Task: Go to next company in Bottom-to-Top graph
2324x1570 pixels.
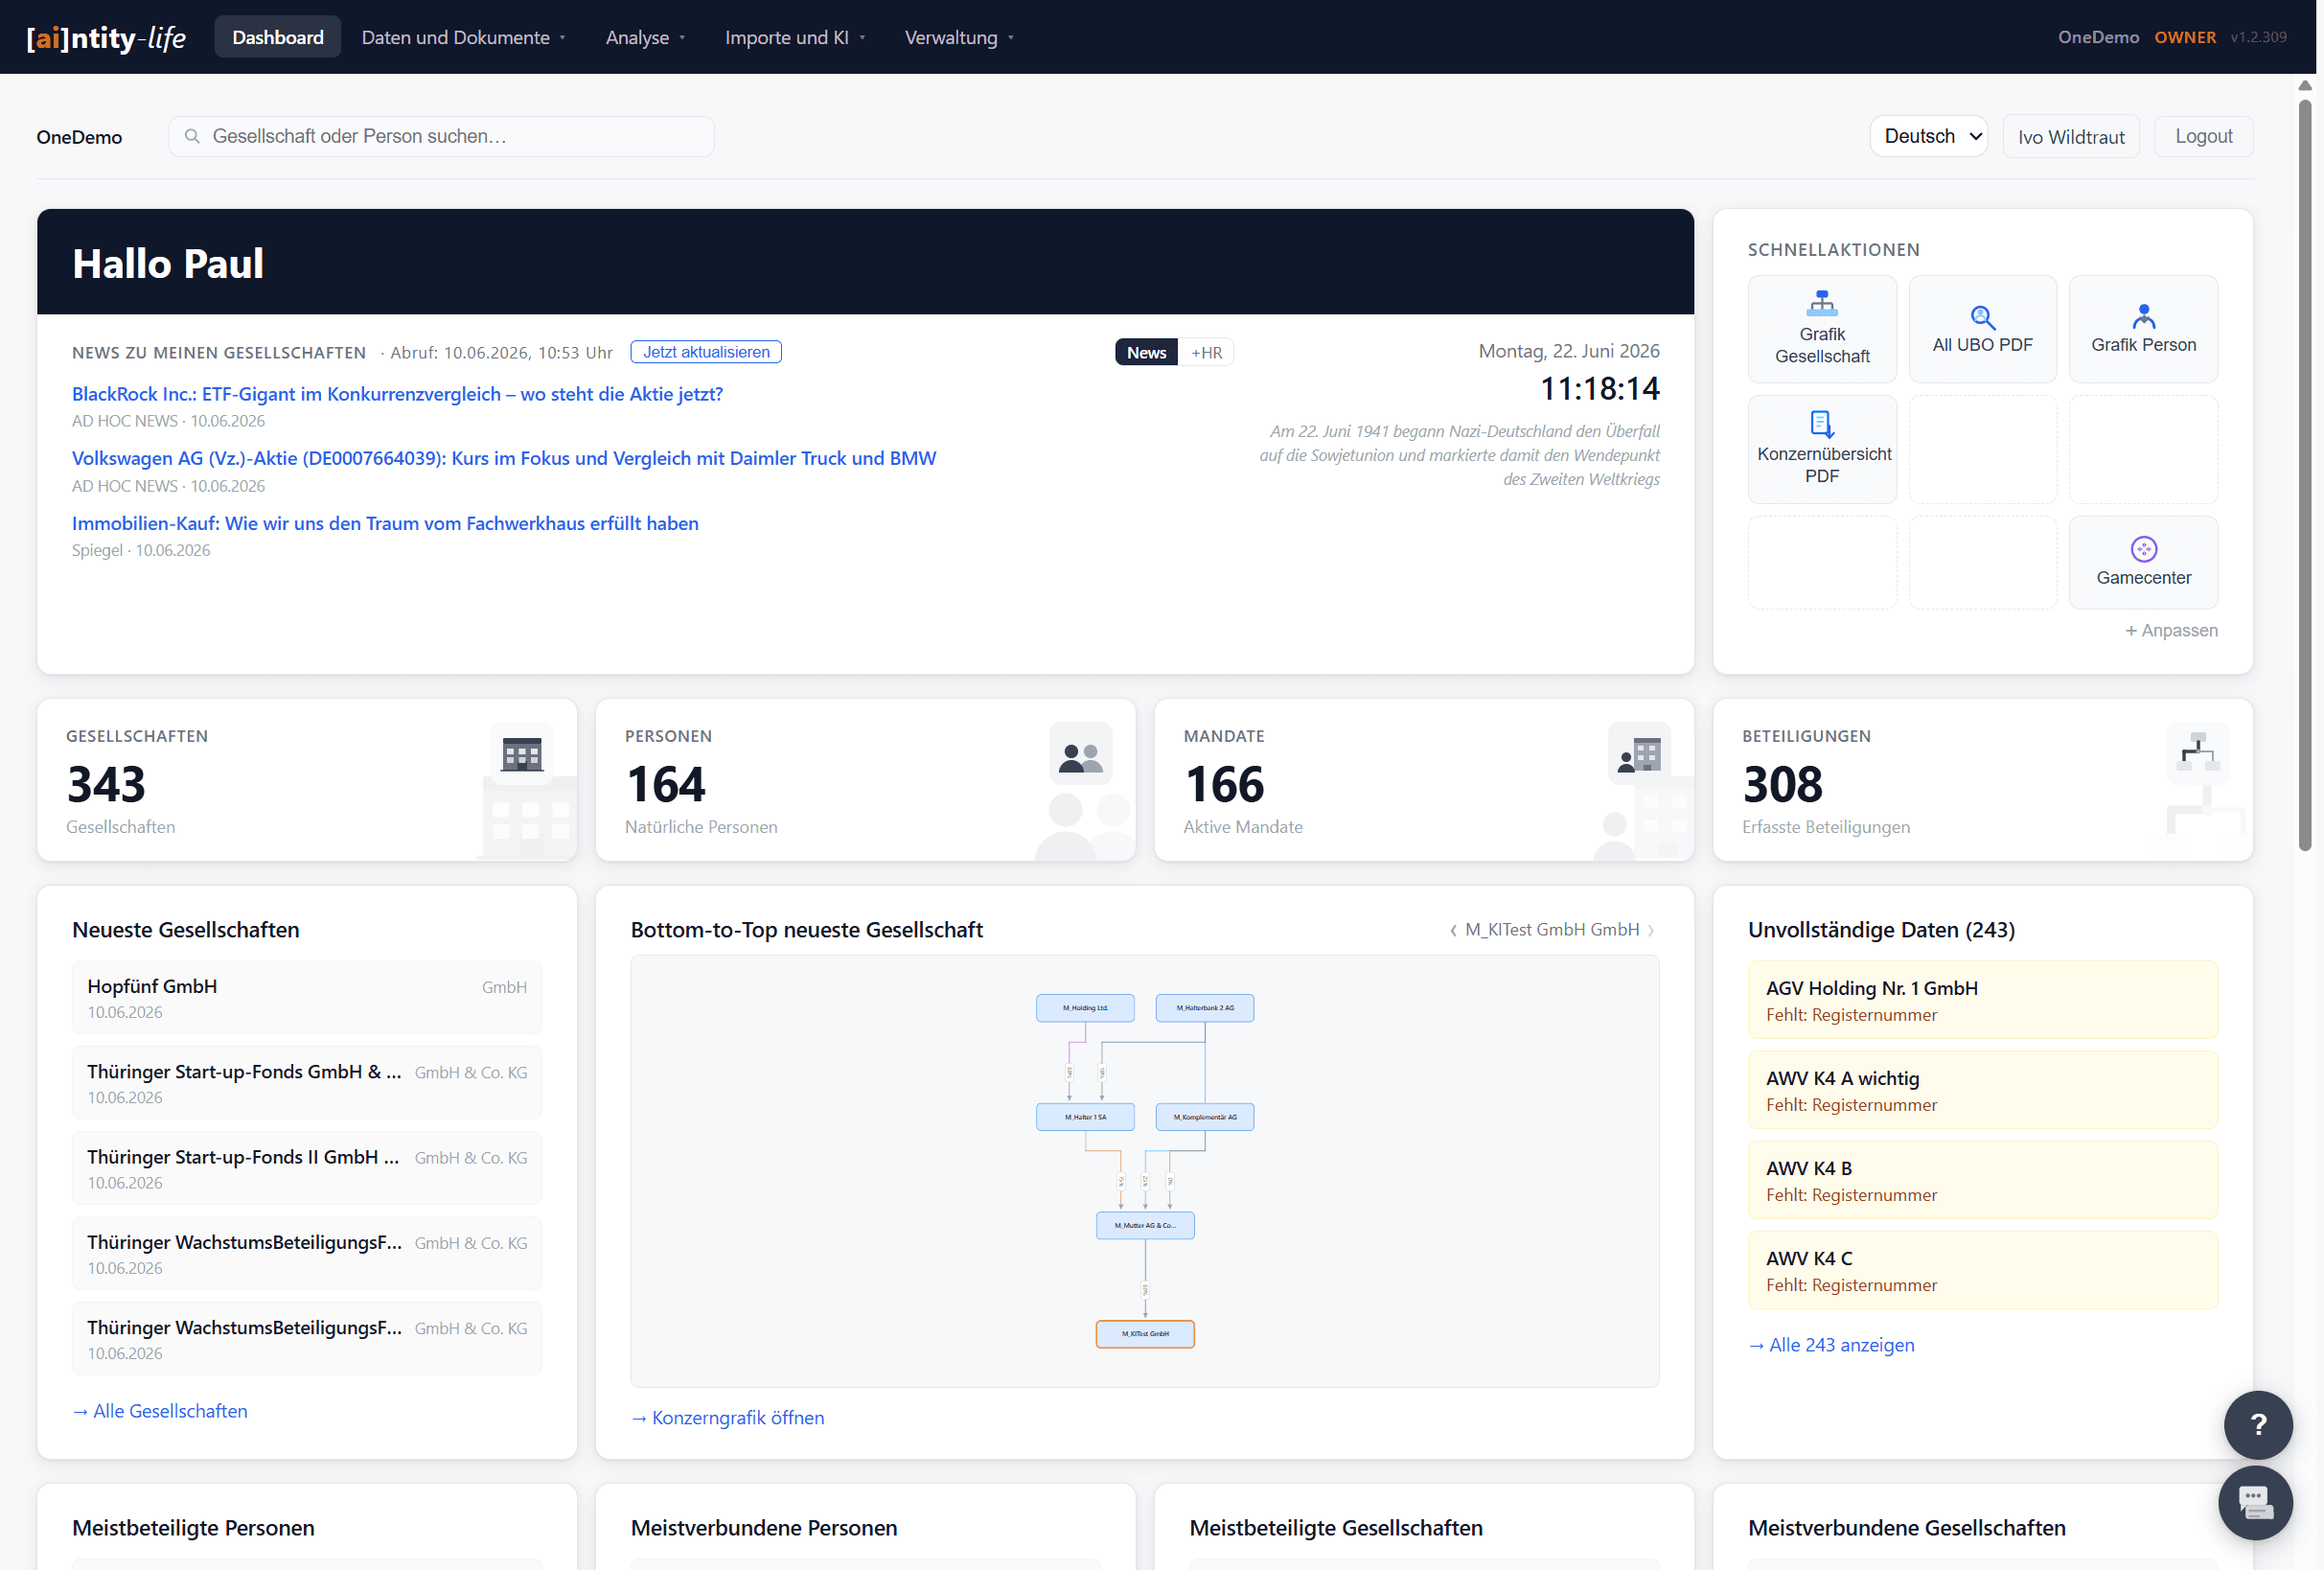Action: [x=1650, y=930]
